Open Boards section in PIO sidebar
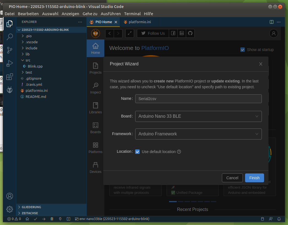 click(x=96, y=128)
